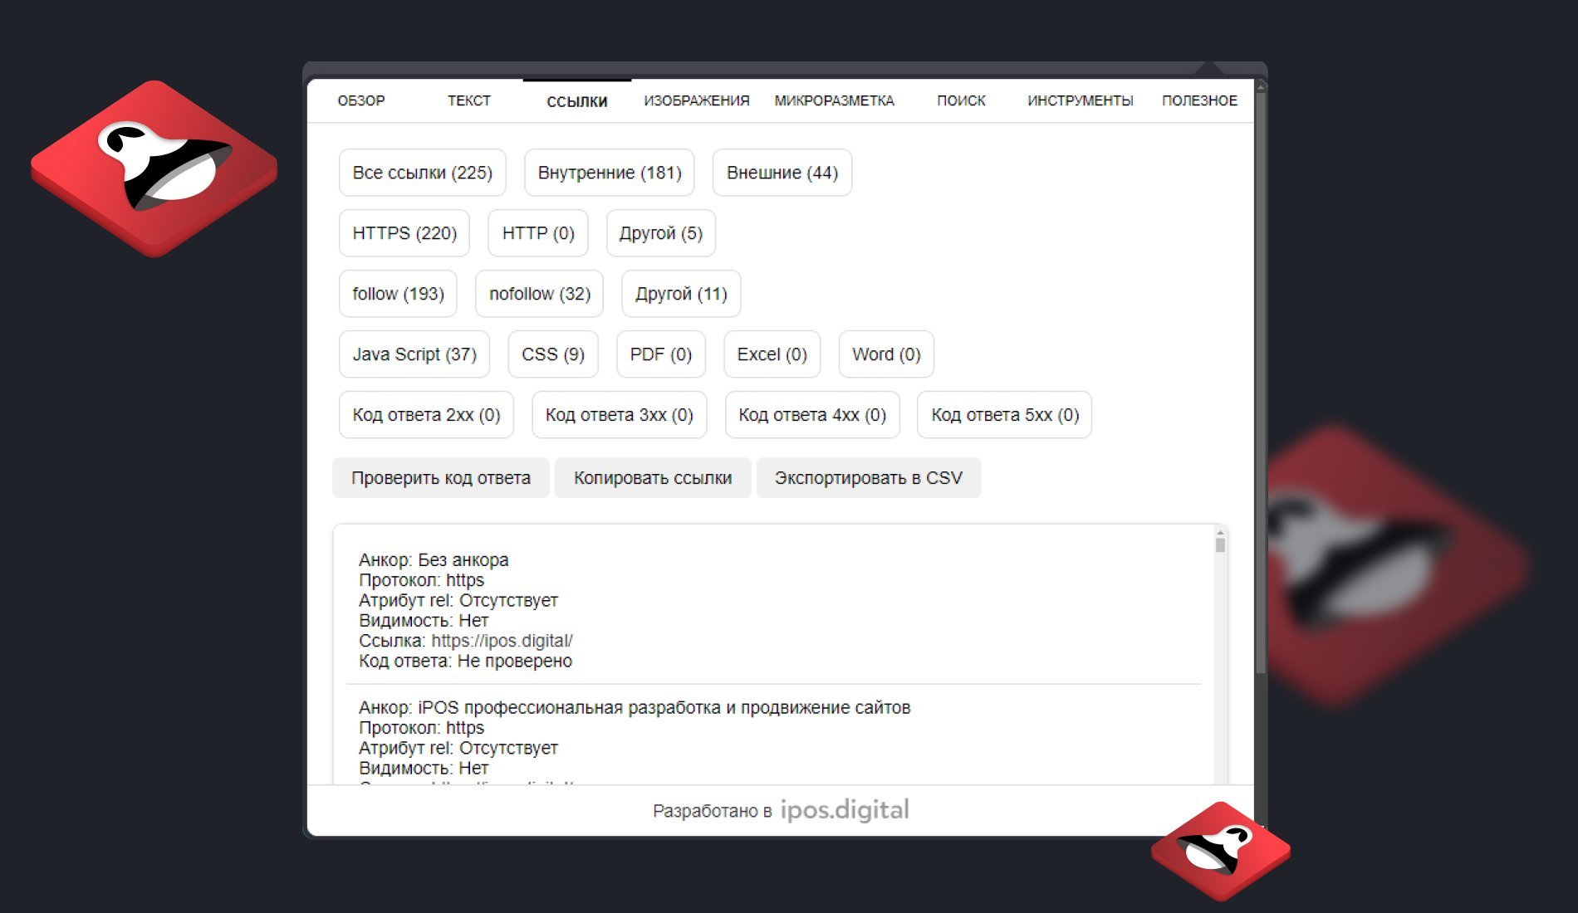Show Код ответа 2xx (0) links
Viewport: 1578px width, 913px height.
point(426,415)
